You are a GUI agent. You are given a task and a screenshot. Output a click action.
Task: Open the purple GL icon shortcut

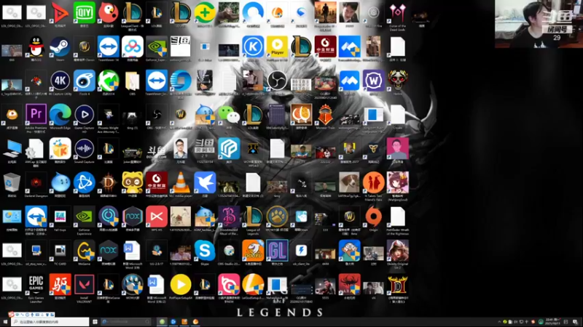tap(277, 251)
